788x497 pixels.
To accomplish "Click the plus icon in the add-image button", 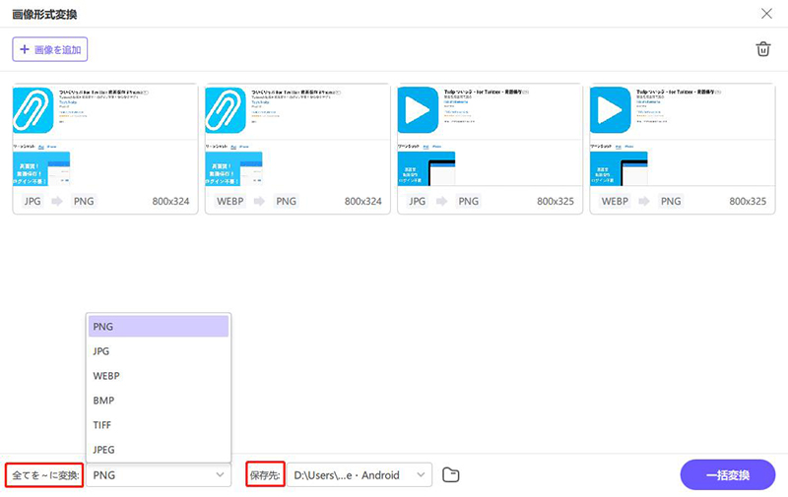I will (x=24, y=48).
